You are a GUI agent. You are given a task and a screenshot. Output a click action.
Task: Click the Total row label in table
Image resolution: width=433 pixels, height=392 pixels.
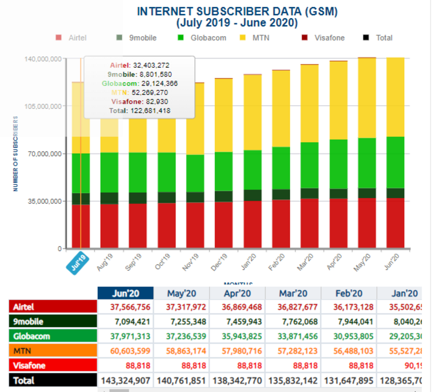53,380
